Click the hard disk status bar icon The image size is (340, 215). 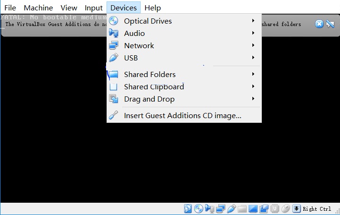coord(188,209)
